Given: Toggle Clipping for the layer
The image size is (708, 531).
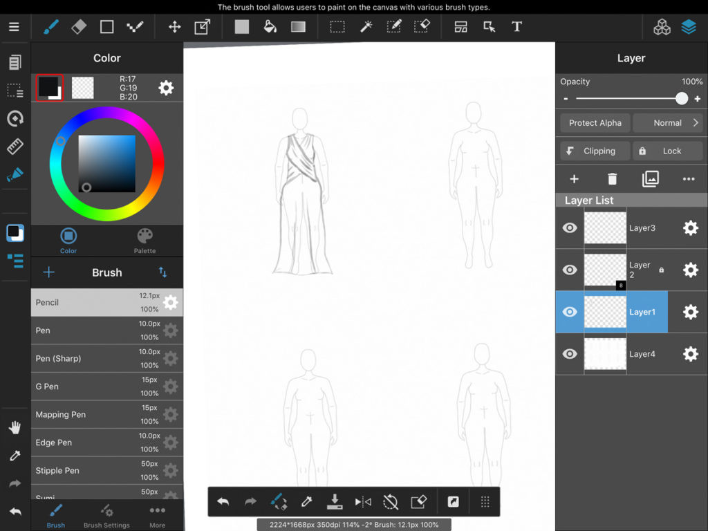Looking at the screenshot, I should tap(595, 151).
